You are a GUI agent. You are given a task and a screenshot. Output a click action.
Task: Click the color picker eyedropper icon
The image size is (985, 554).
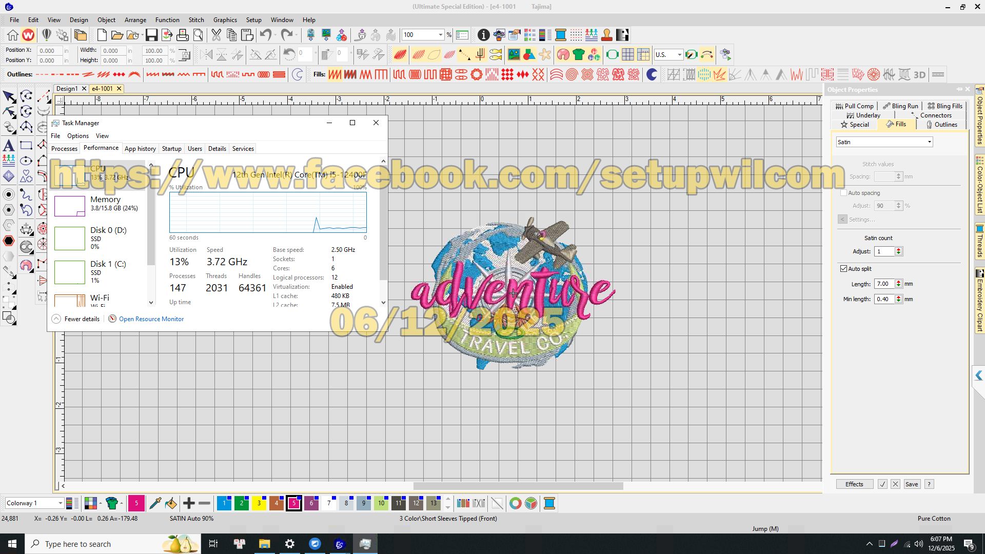(155, 503)
